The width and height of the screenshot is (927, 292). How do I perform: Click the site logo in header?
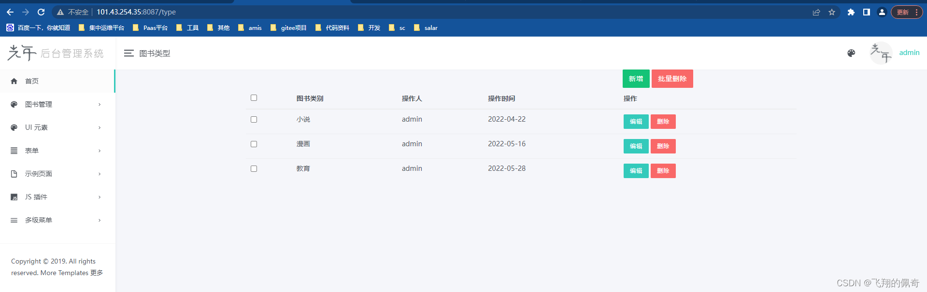[56, 53]
